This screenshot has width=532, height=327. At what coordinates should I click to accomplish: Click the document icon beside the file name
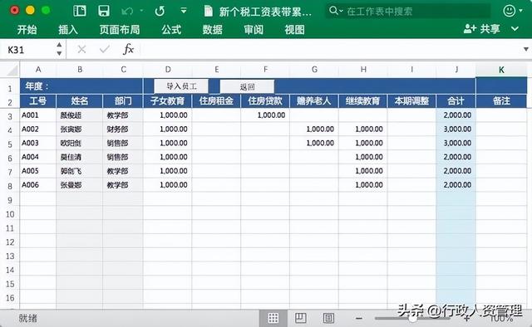209,12
